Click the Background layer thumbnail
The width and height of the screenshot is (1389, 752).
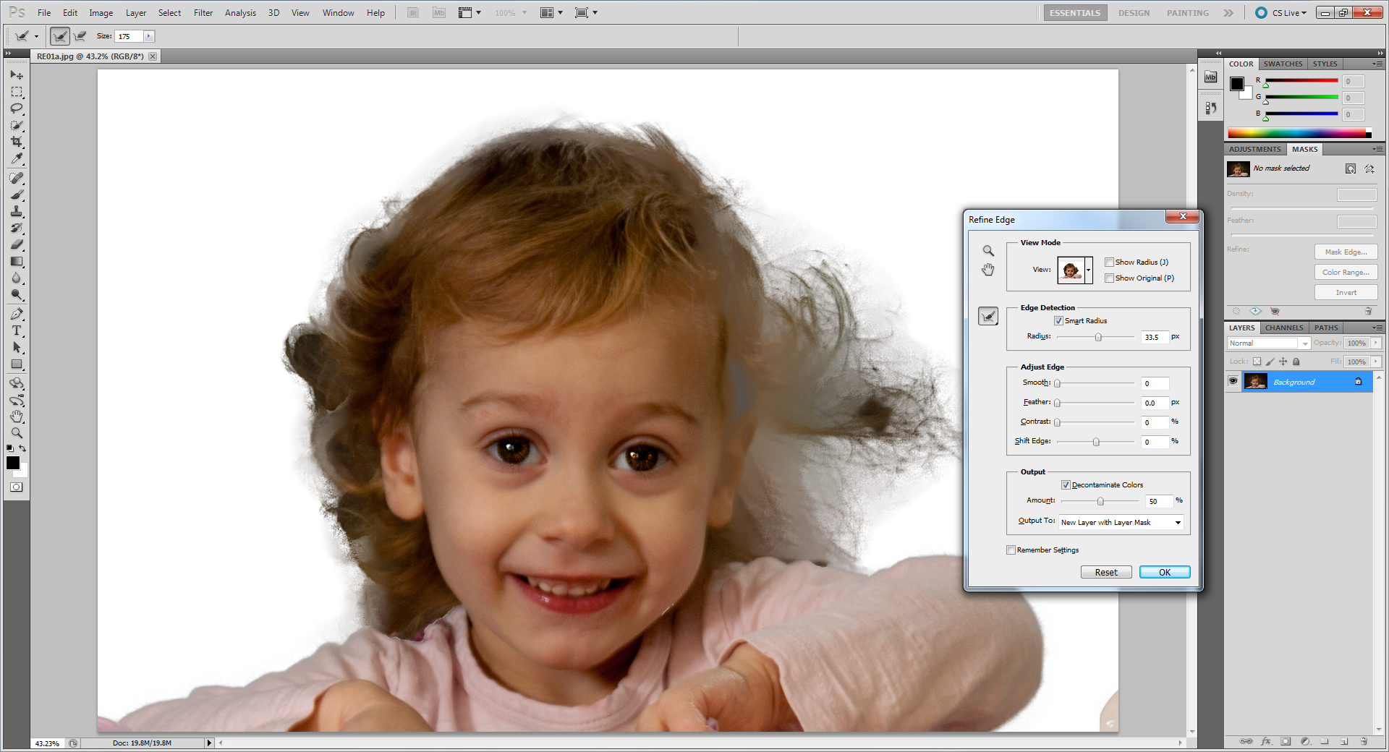pos(1256,382)
